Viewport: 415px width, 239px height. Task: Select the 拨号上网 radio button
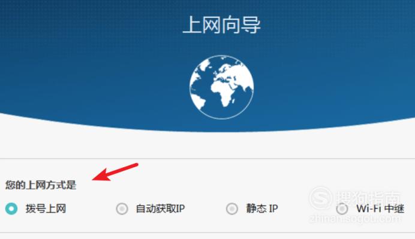11,209
